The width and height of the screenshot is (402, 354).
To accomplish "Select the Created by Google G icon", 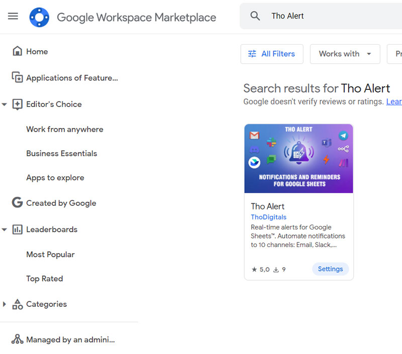I will click(17, 203).
